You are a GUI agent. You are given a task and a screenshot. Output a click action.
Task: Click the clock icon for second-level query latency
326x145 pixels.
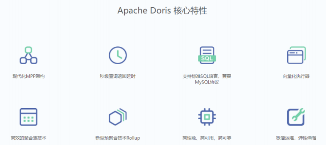click(x=118, y=55)
